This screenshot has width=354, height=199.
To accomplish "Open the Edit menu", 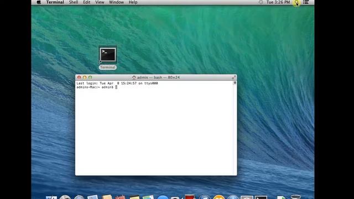I will pyautogui.click(x=87, y=2).
